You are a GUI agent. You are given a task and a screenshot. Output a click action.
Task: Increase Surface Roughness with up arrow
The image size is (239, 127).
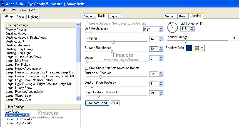161,47
